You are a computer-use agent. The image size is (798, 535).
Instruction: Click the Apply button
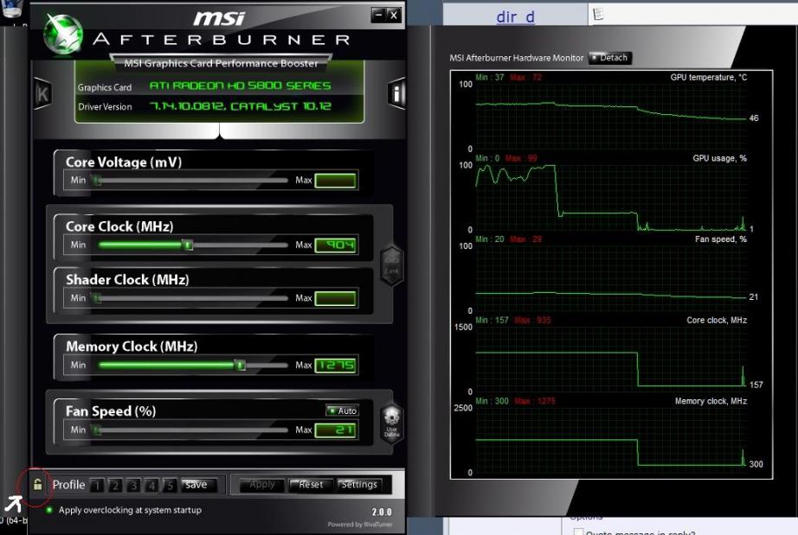tap(262, 485)
